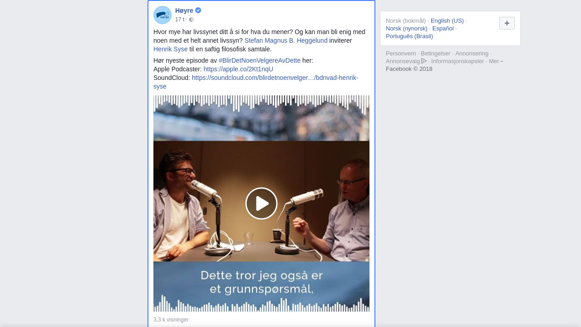Expand the Mer footer dropdown
581x327 pixels.
(496, 61)
